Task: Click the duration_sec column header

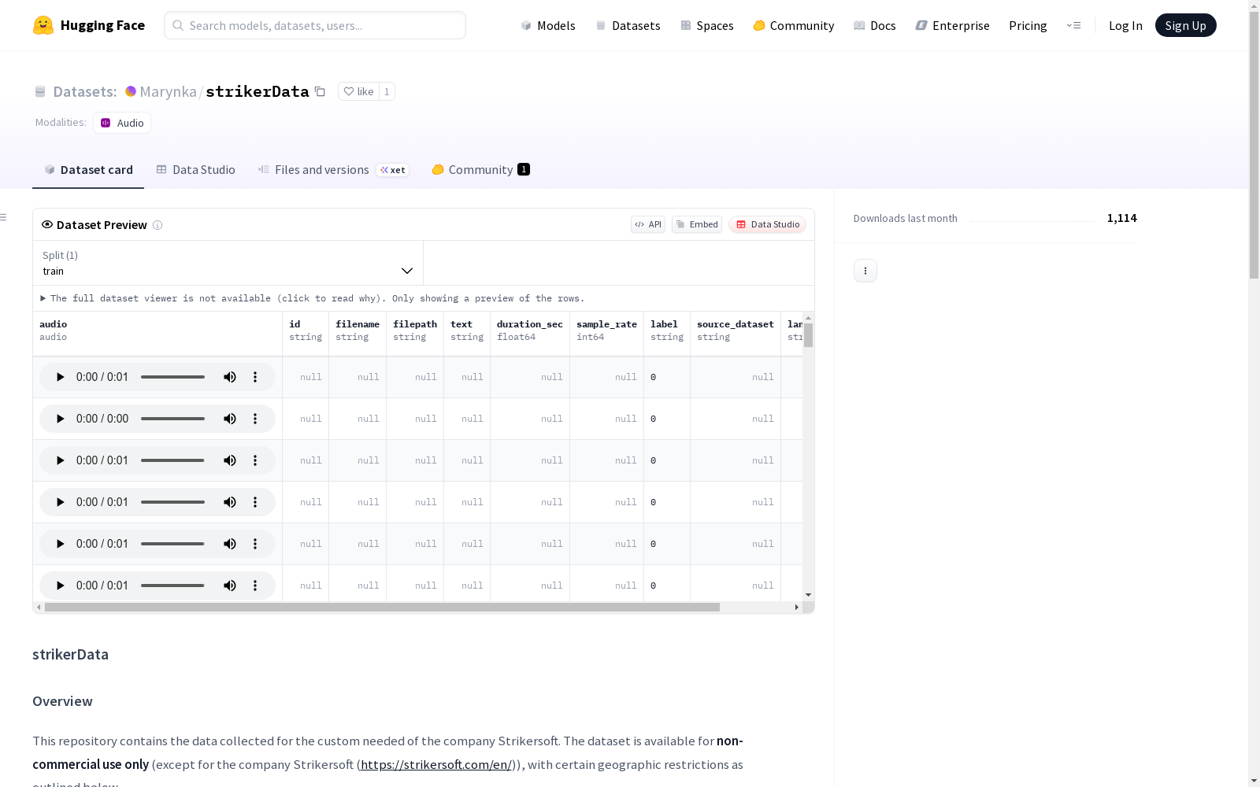Action: [x=530, y=334]
